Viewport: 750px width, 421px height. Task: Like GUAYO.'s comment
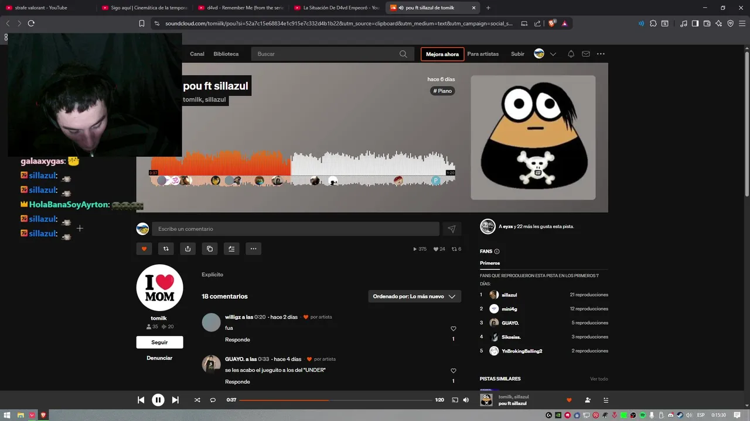453,371
